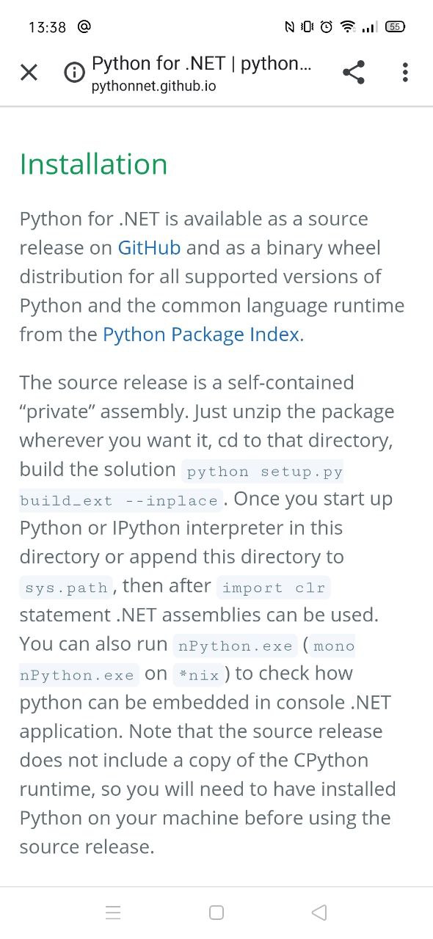Screen dimensions: 433x939
Task: Tap the pythonnet.github.io URL text
Action: 154,87
